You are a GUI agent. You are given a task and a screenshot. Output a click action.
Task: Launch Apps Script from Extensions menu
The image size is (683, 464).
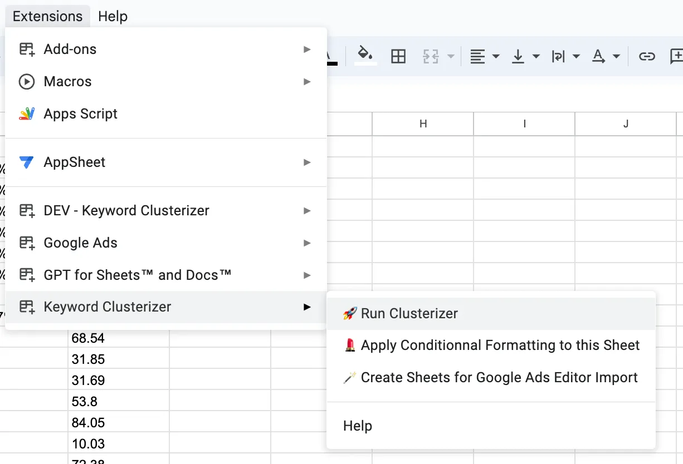click(166, 114)
